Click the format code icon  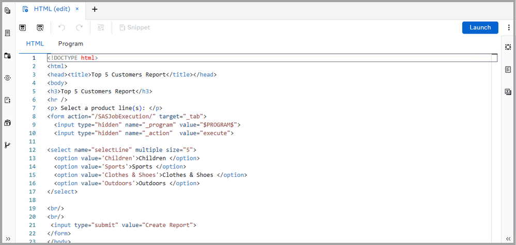click(x=101, y=28)
